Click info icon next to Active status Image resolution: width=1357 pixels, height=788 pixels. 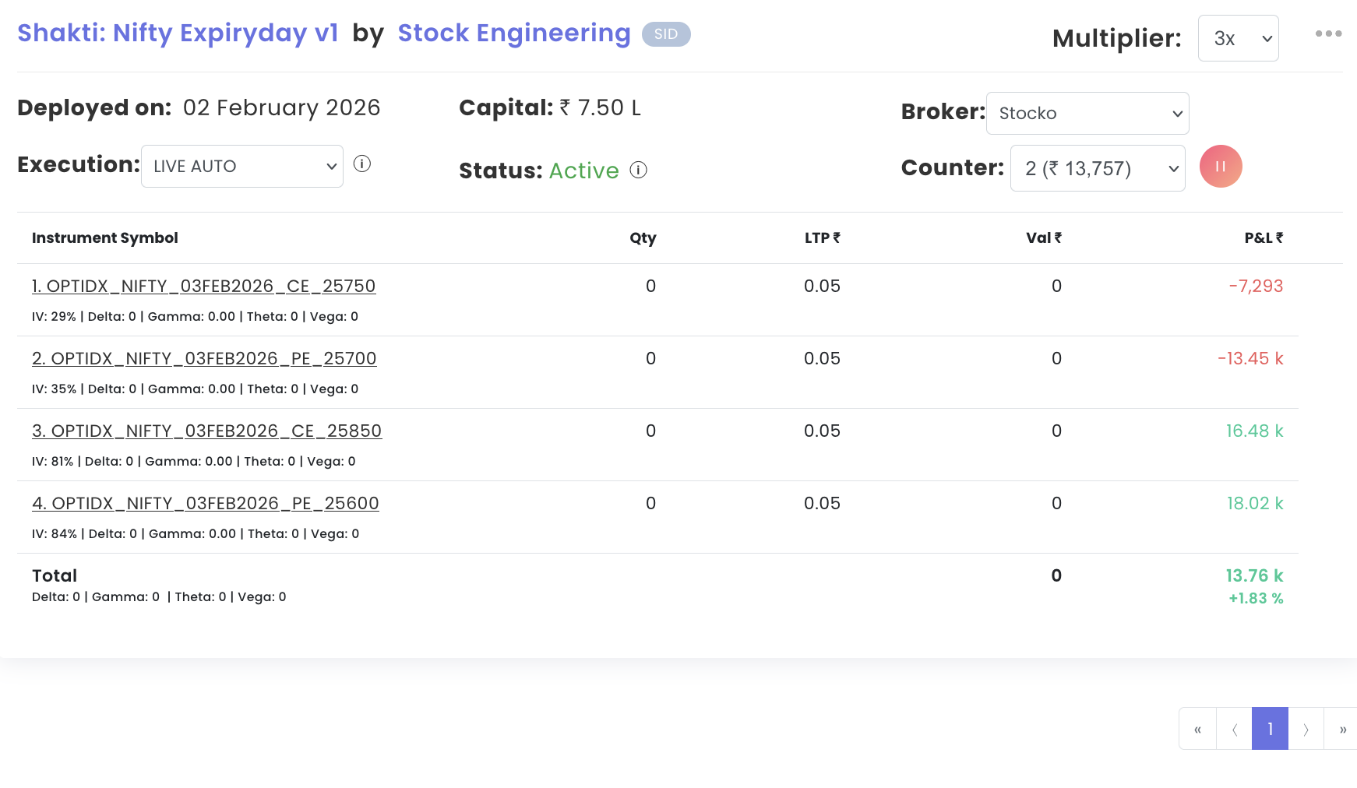point(639,170)
